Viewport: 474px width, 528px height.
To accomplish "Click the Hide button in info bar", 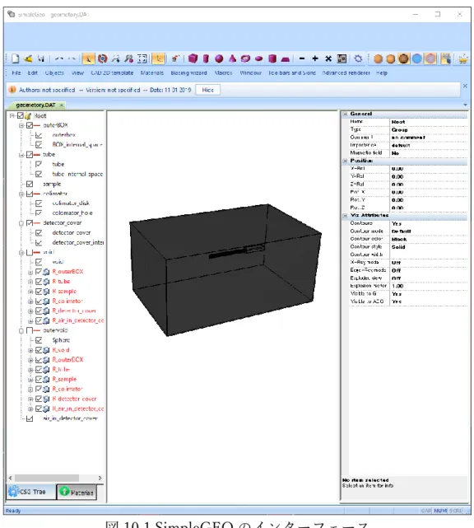I will tap(207, 90).
